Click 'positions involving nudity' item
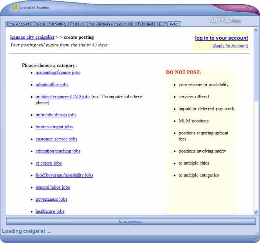The height and width of the screenshot is (243, 260). (202, 151)
